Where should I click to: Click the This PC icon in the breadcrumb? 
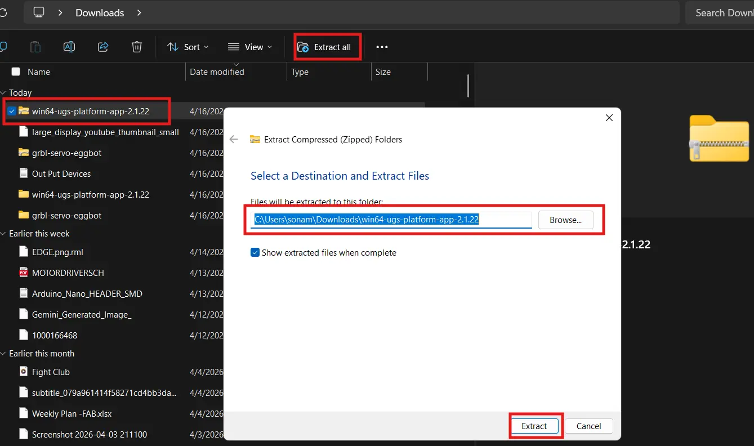[38, 12]
